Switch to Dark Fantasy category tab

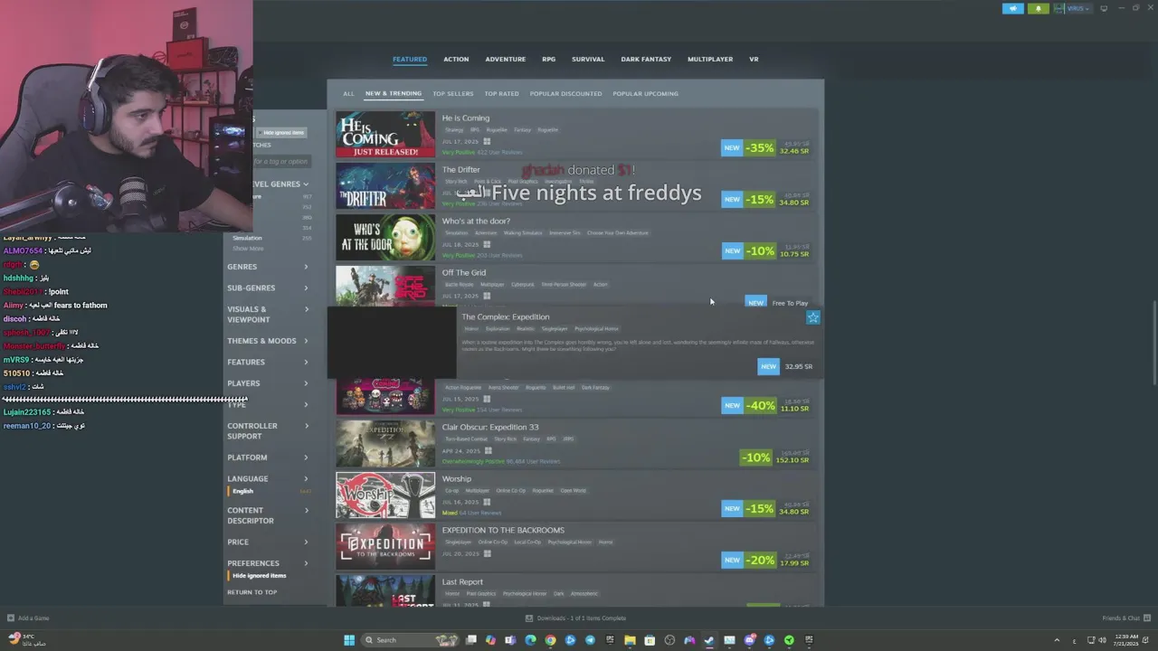tap(646, 60)
